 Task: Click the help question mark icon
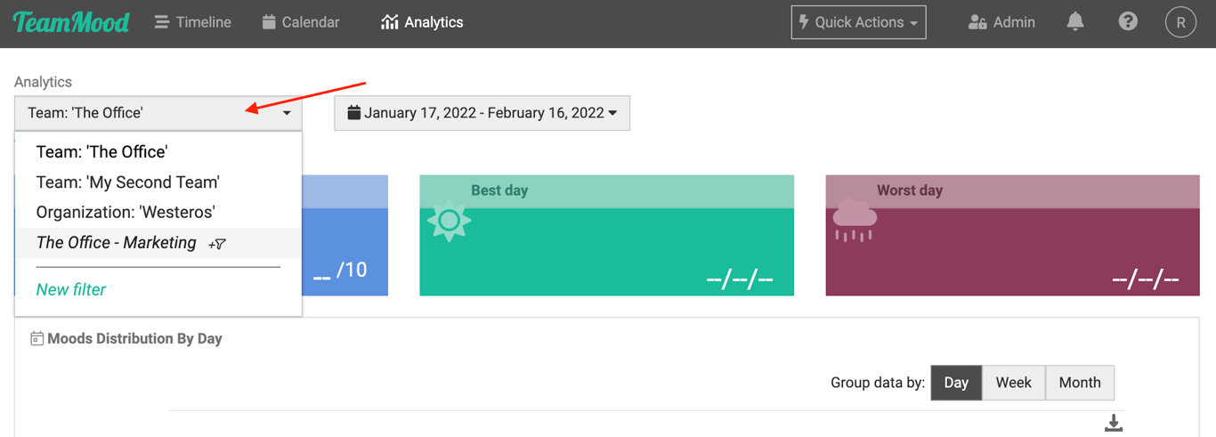1128,22
